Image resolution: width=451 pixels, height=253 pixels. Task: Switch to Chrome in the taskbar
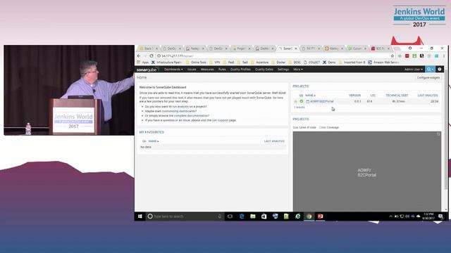[309, 216]
